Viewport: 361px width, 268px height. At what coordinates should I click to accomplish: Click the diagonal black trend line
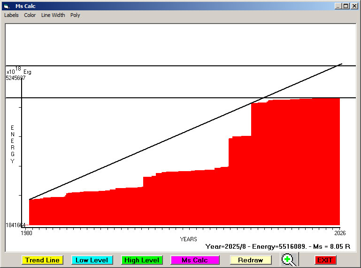coord(141,153)
